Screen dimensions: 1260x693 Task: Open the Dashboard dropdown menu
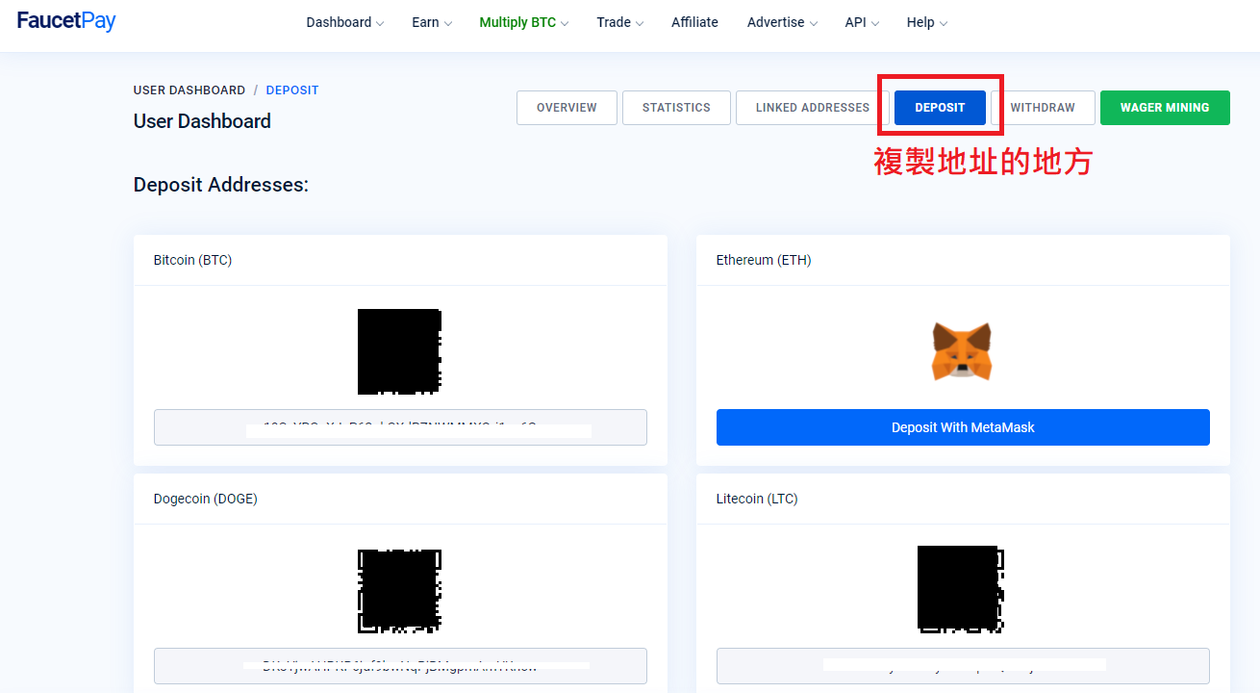pos(345,22)
